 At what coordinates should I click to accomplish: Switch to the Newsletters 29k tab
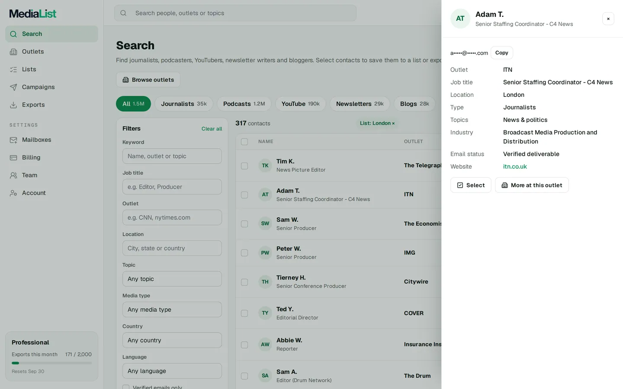point(360,104)
